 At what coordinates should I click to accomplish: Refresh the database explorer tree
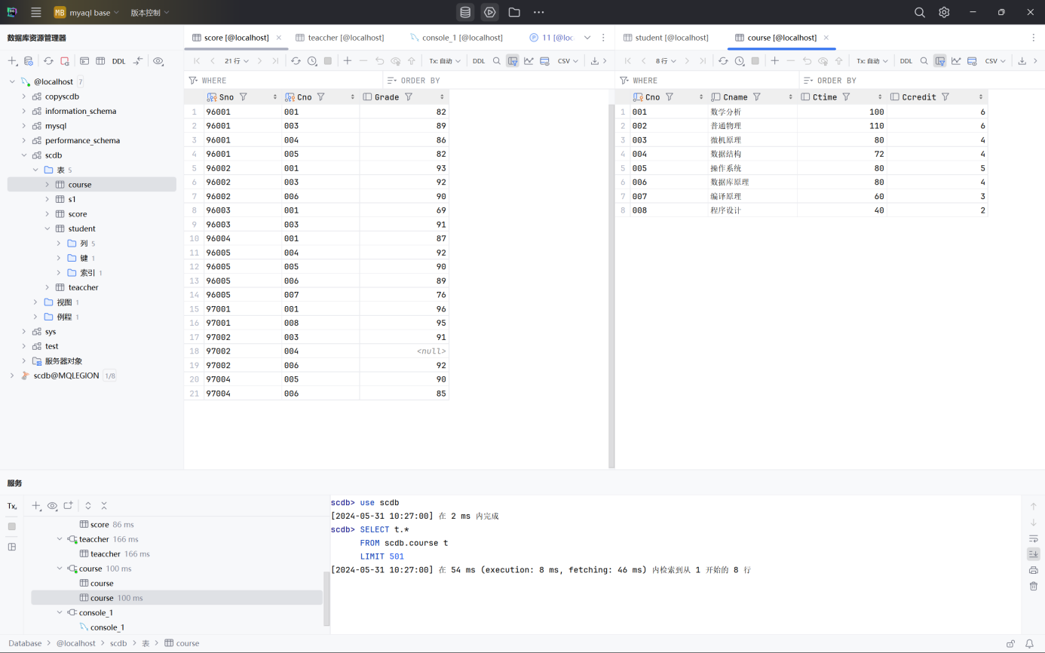(48, 61)
